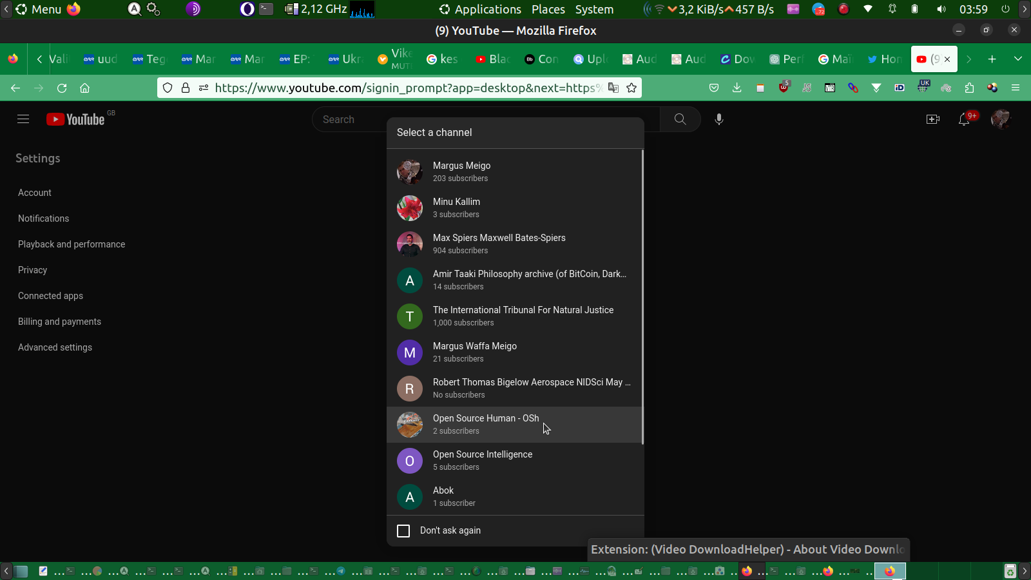Viewport: 1031px width, 580px height.
Task: Open the account avatar menu
Action: [x=1001, y=119]
